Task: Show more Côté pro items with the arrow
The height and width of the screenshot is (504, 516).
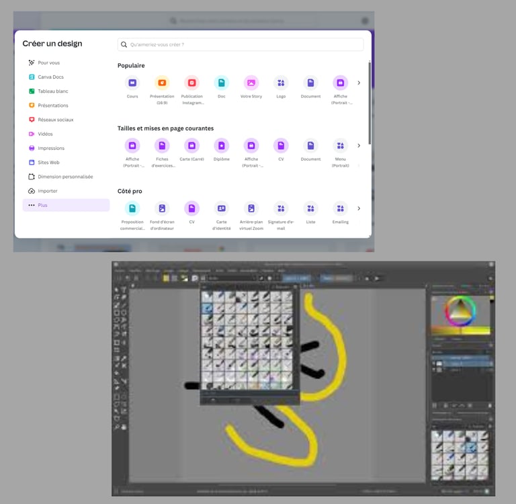Action: pyautogui.click(x=359, y=208)
